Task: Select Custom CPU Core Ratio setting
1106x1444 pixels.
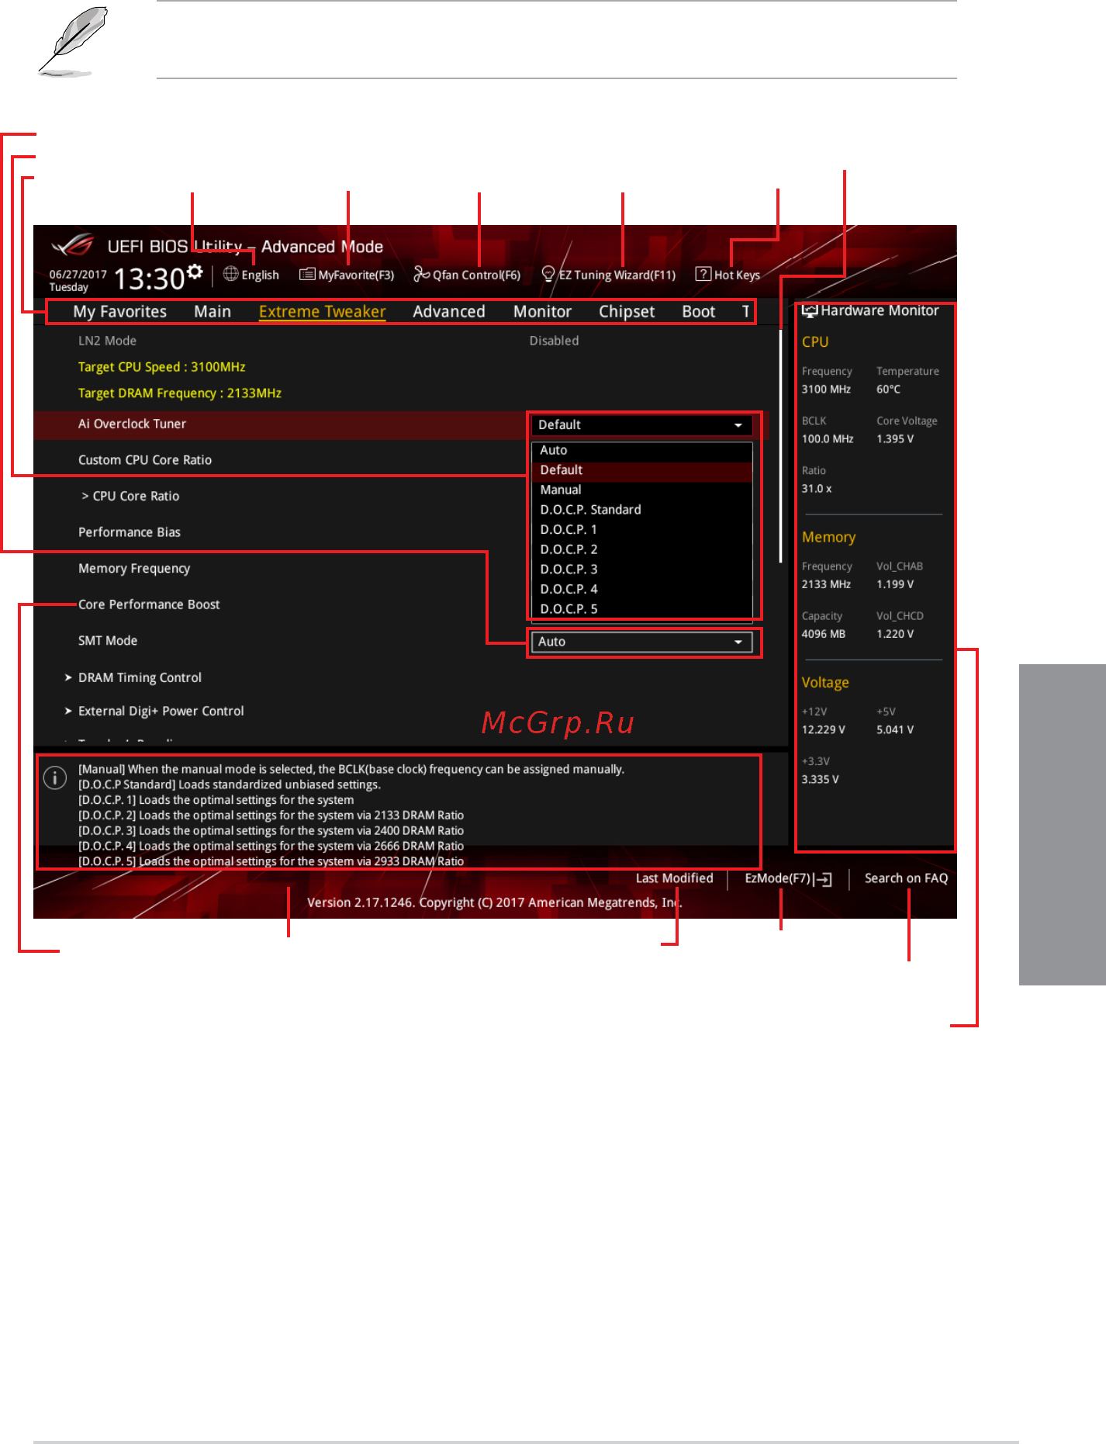Action: (145, 460)
